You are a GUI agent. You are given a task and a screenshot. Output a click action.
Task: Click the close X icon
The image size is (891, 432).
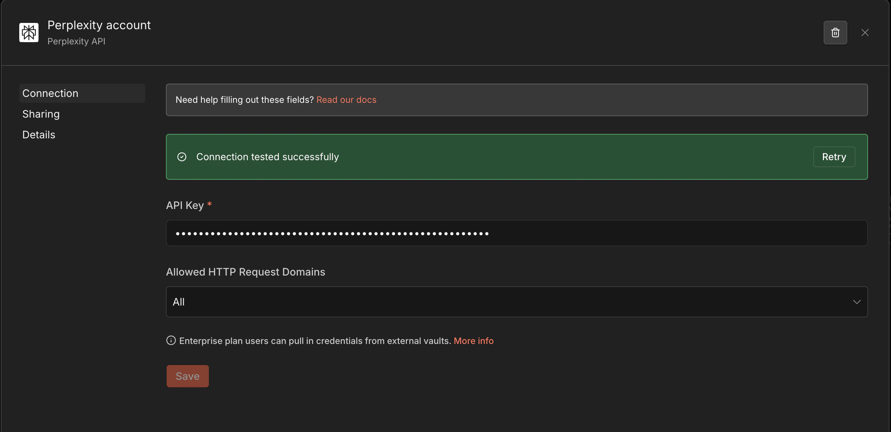[865, 32]
